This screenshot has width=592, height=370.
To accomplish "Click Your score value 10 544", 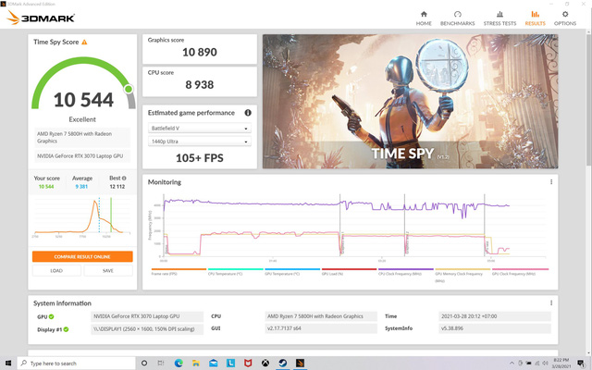I will coord(46,187).
